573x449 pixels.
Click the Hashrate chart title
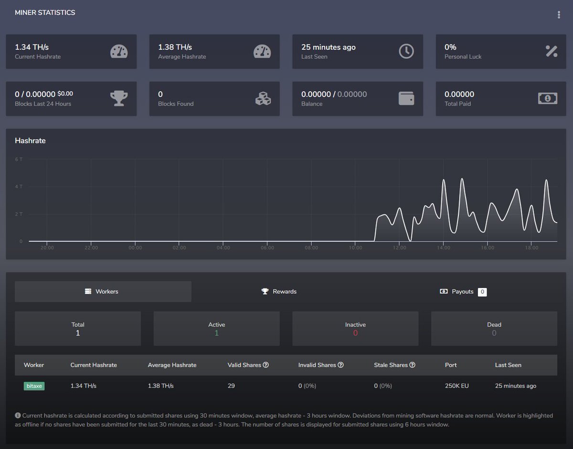30,140
